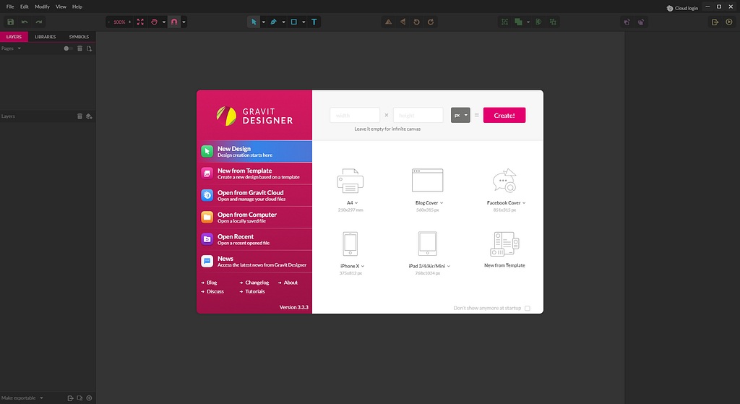Open the Pan tool dropdown arrow
Screen dimensions: 740x404
164,22
